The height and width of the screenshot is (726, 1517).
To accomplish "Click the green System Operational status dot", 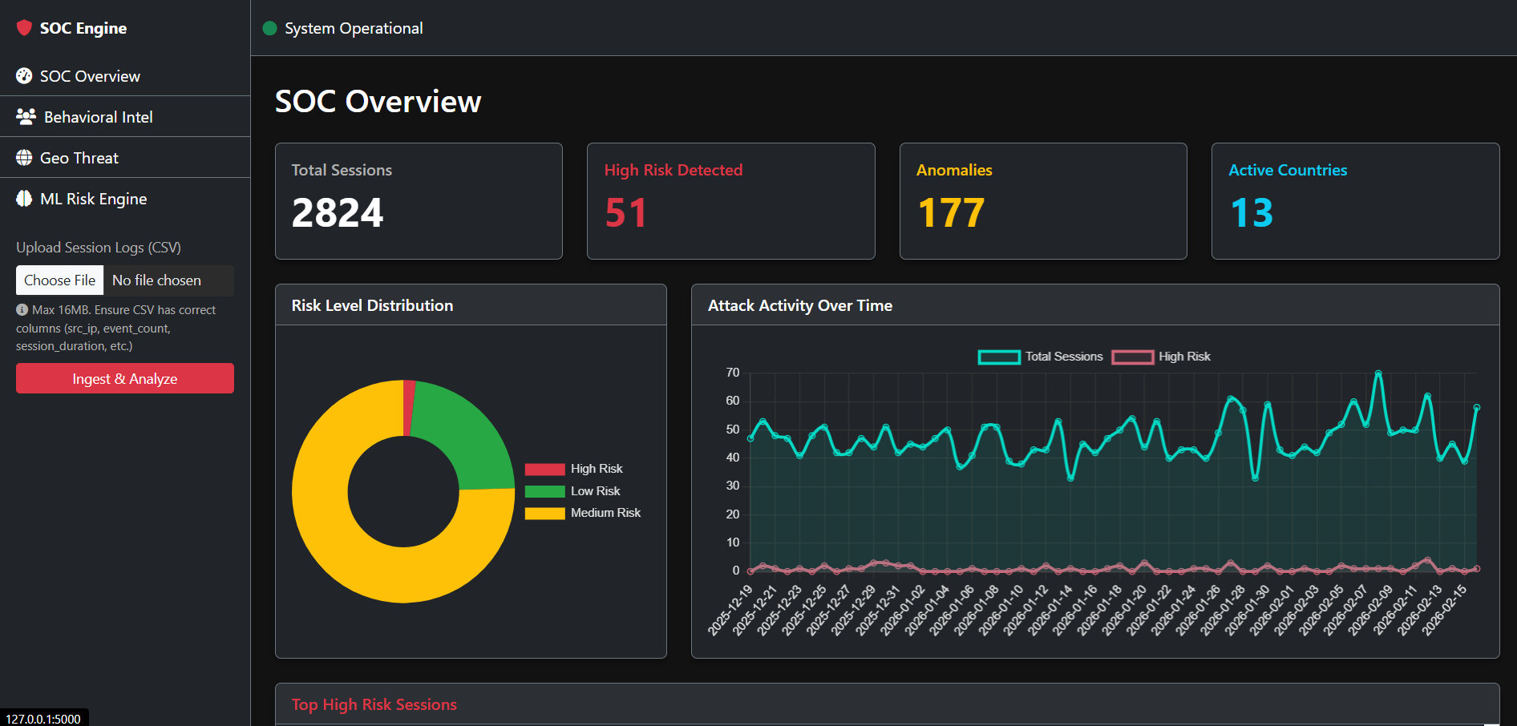I will (x=269, y=28).
